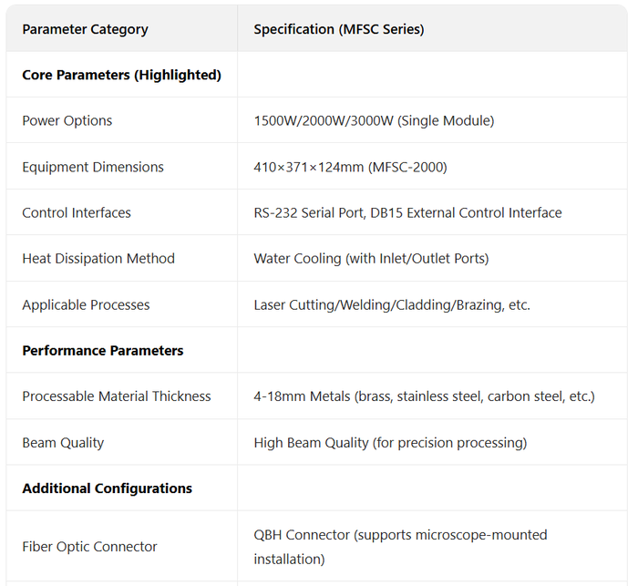Click the Performance Parameters section heading
This screenshot has height=586, width=638.
coord(103,350)
